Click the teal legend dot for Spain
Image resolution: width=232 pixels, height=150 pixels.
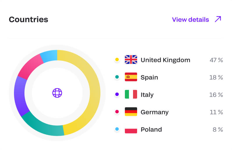[117, 77]
